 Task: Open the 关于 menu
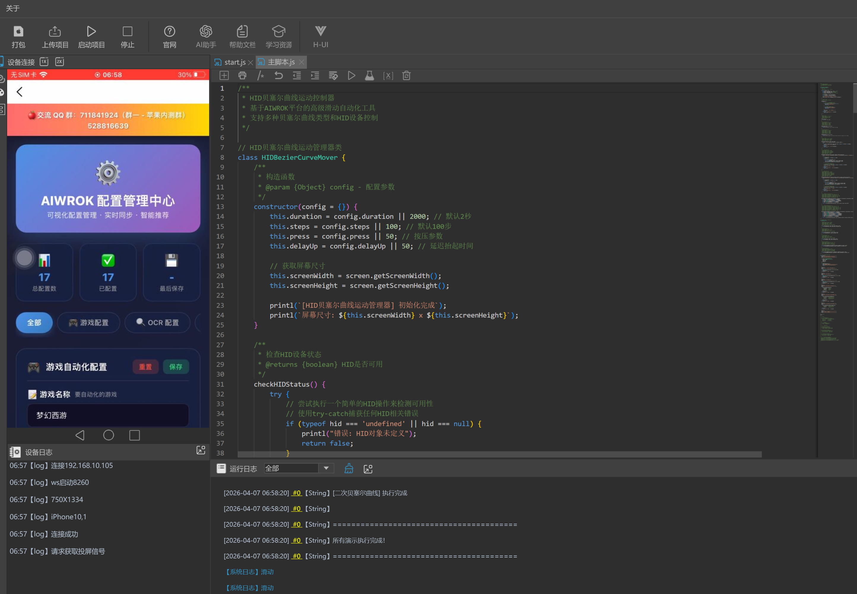[x=13, y=8]
